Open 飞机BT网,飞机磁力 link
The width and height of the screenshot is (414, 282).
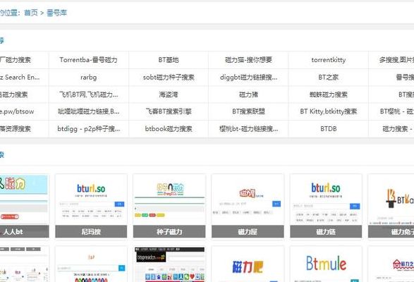tap(88, 94)
